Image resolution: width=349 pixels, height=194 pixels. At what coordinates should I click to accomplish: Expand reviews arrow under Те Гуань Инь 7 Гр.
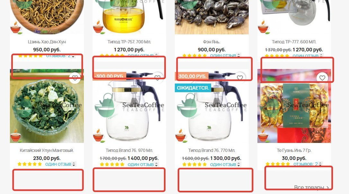[320, 164]
